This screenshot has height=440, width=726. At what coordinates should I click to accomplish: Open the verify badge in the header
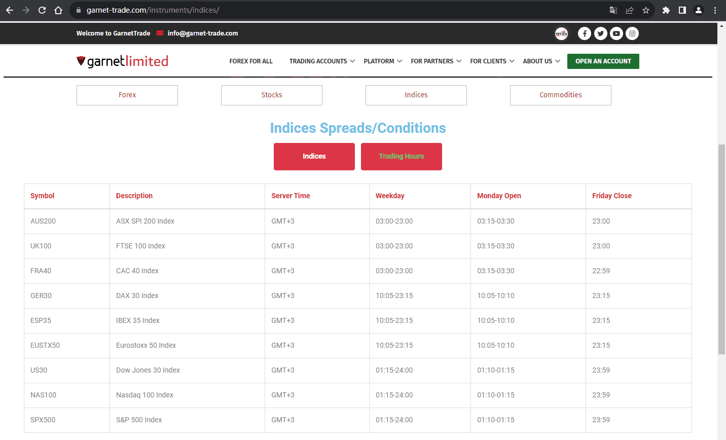(x=561, y=33)
